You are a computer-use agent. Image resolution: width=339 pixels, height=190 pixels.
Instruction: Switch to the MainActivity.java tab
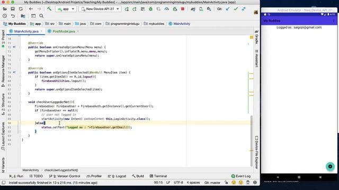point(26,32)
